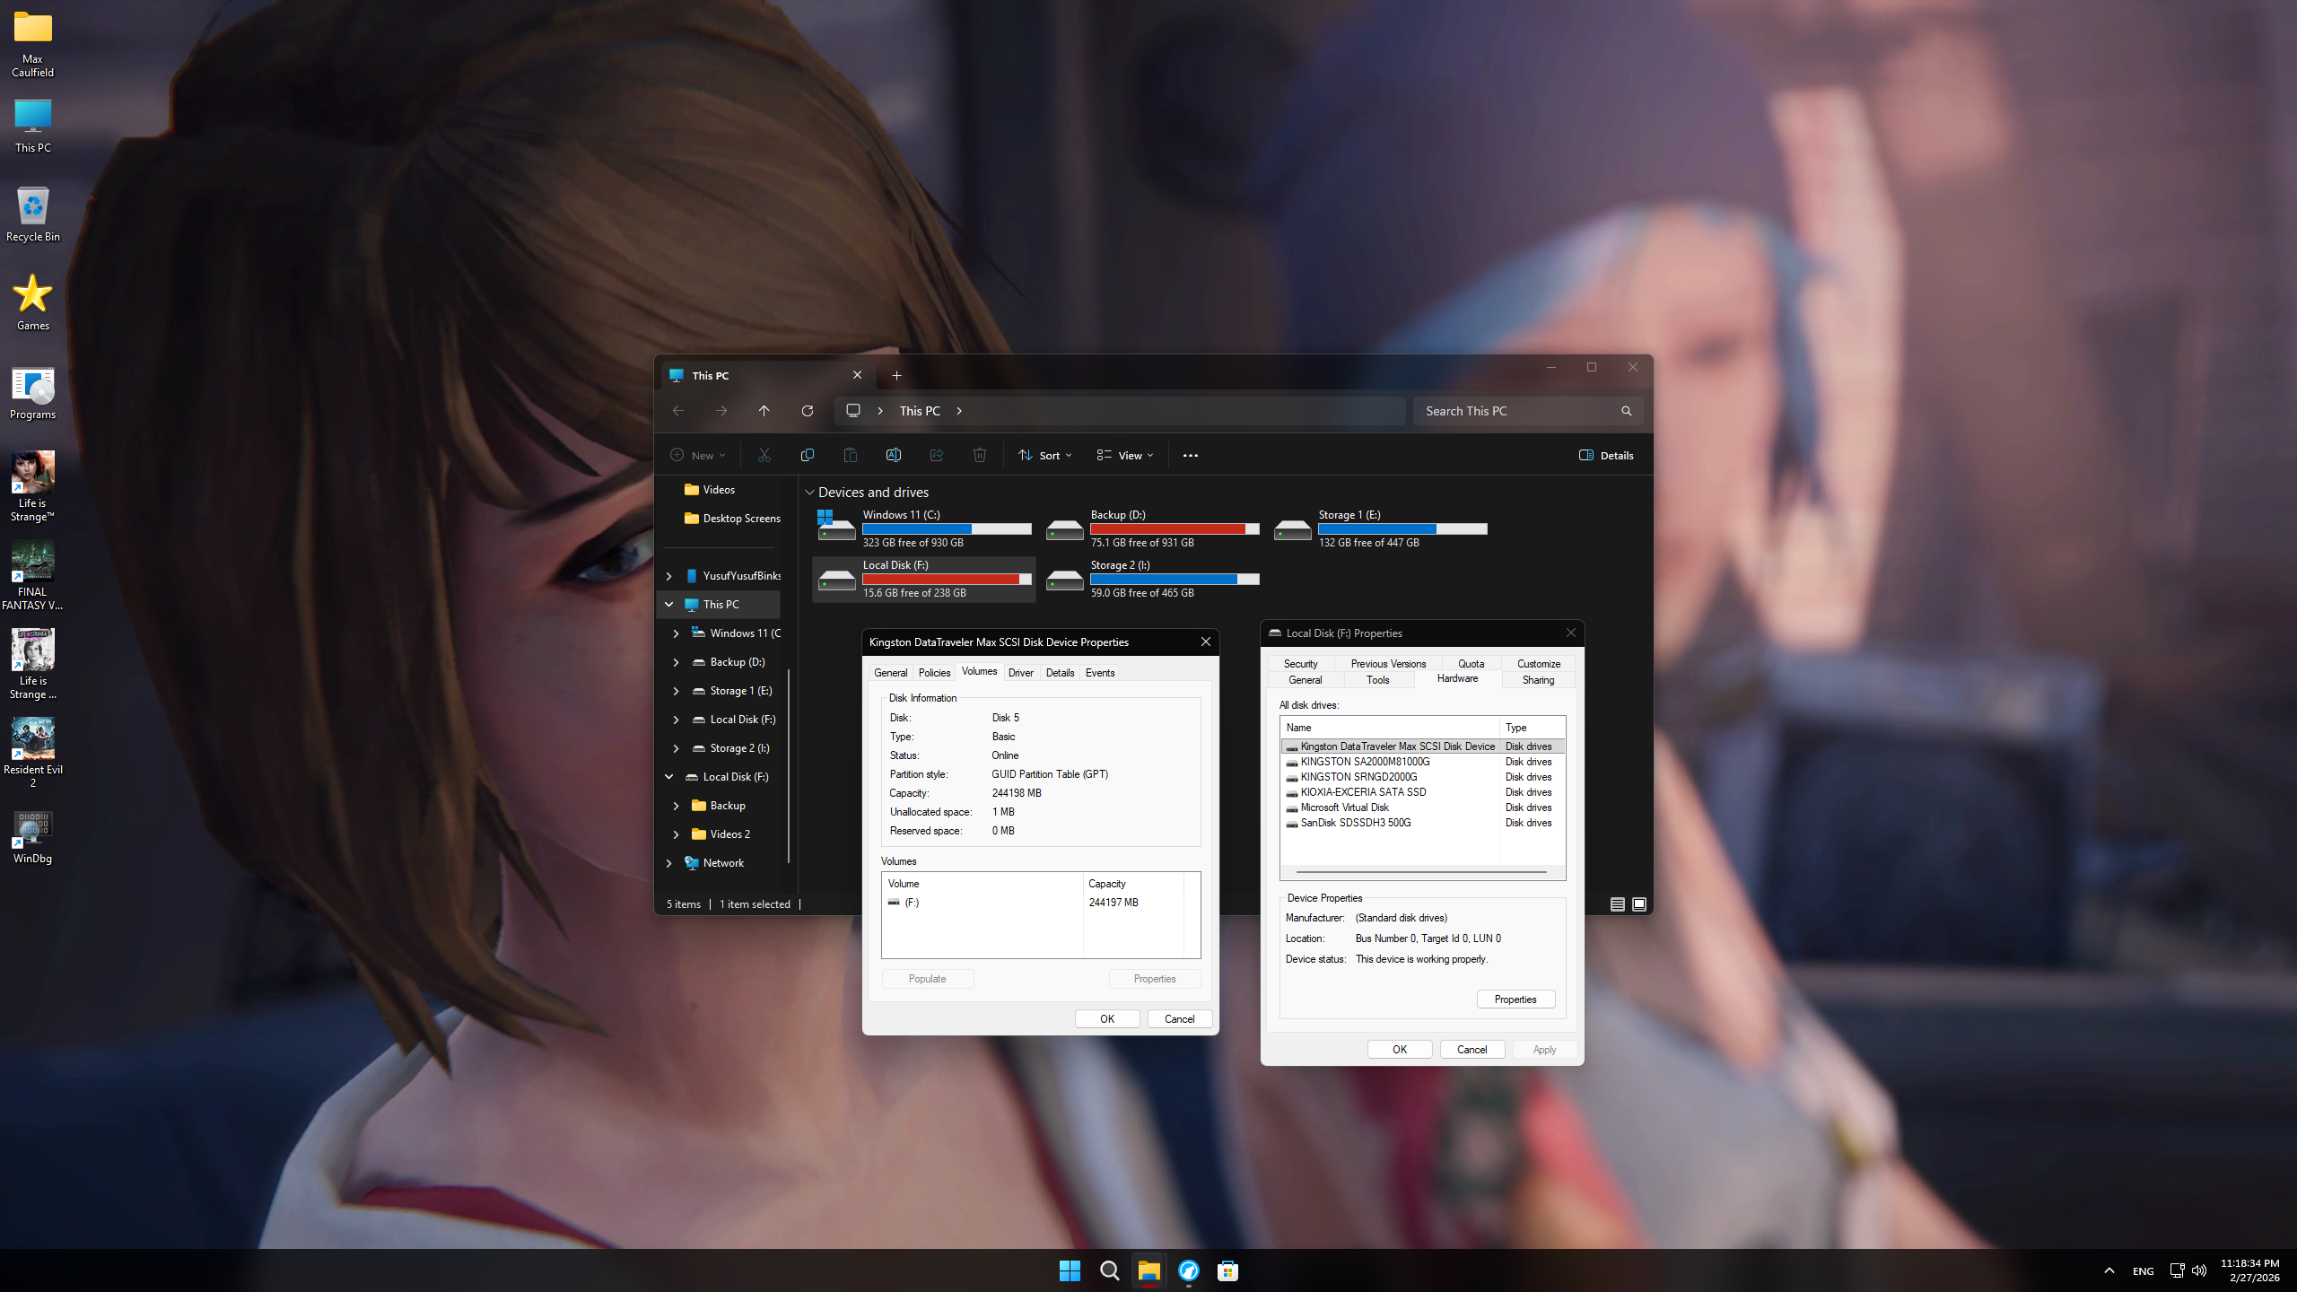Open the Tools tab in Local Disk Properties
The width and height of the screenshot is (2297, 1292).
pyautogui.click(x=1377, y=680)
